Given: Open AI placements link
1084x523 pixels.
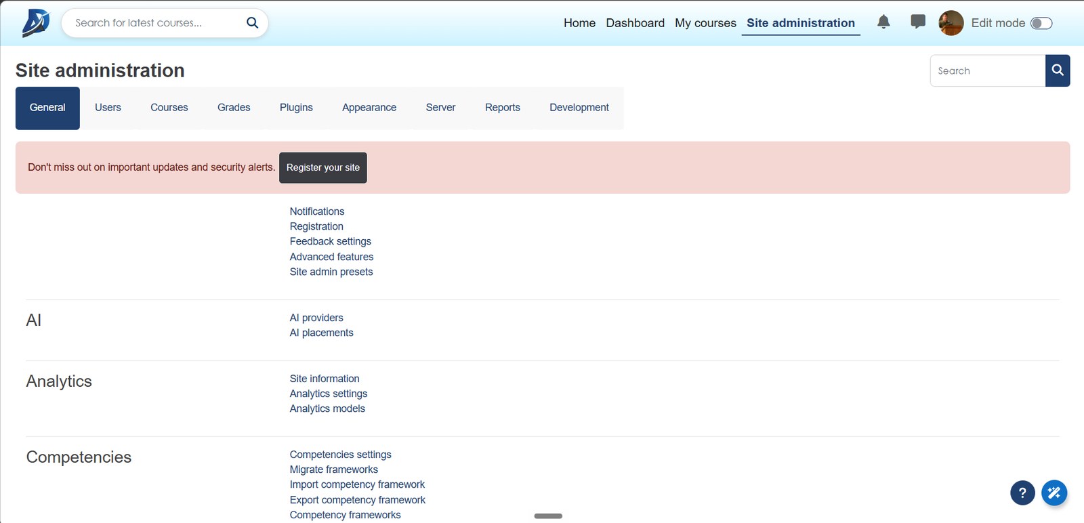Looking at the screenshot, I should 322,333.
